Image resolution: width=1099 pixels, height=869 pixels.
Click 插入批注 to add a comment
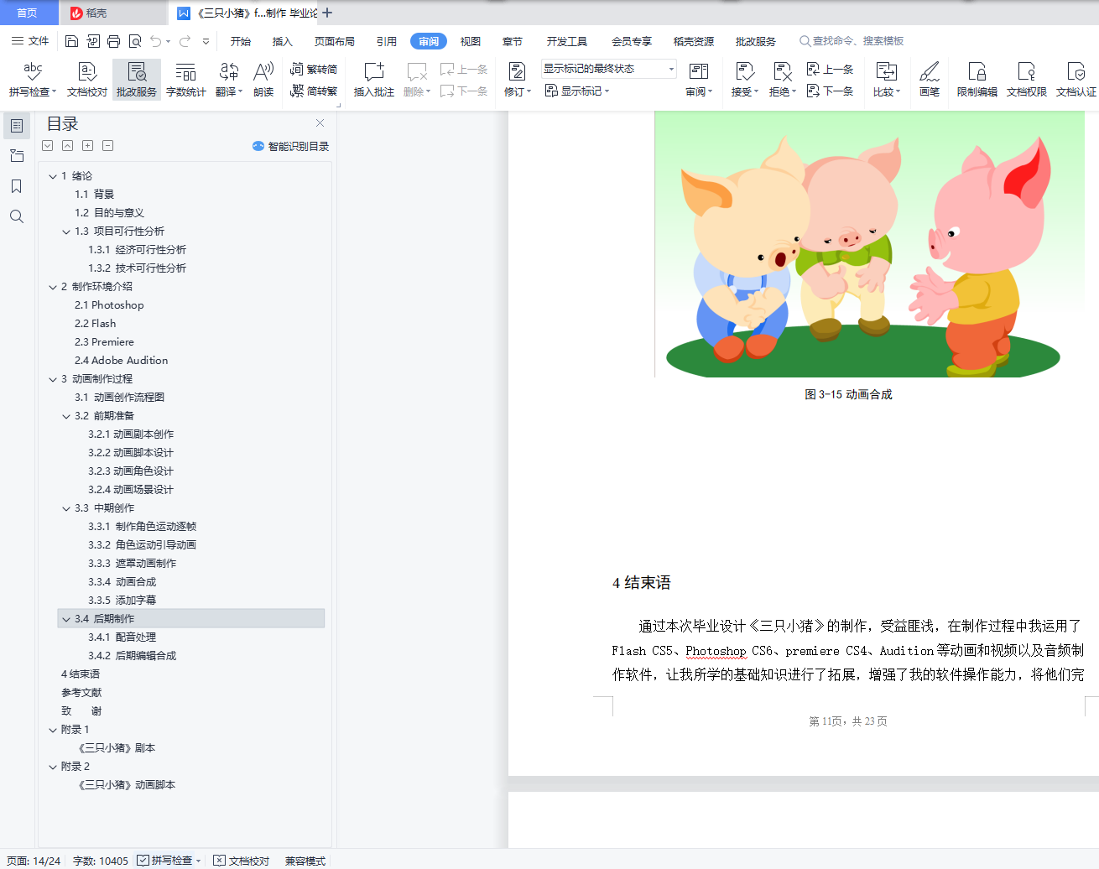coord(374,80)
